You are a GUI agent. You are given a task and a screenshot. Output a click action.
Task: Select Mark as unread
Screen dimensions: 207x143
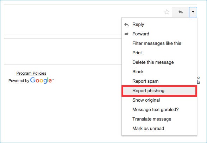tap(159, 129)
